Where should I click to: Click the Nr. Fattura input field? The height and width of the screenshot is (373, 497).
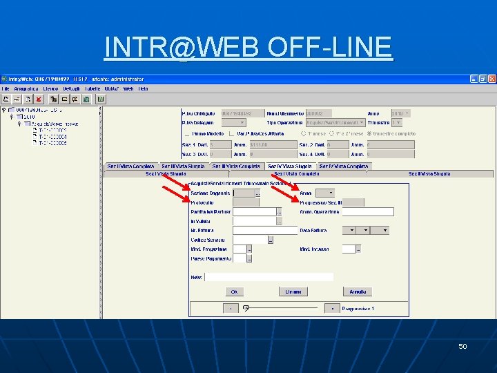pyautogui.click(x=265, y=231)
